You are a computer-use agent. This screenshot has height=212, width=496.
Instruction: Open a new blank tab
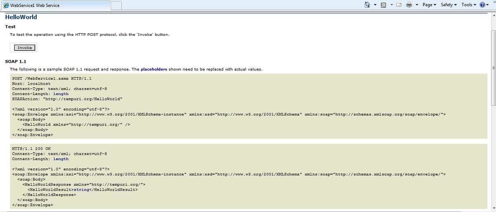116,6
